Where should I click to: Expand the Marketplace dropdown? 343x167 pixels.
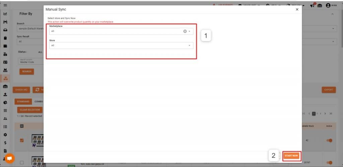coord(190,31)
